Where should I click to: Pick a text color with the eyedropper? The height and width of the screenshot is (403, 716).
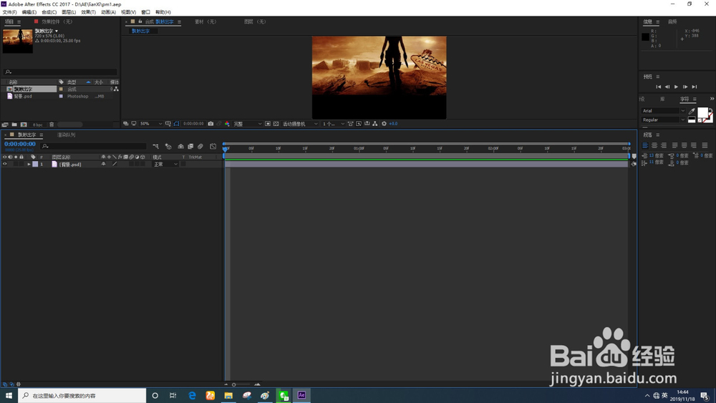click(x=692, y=111)
